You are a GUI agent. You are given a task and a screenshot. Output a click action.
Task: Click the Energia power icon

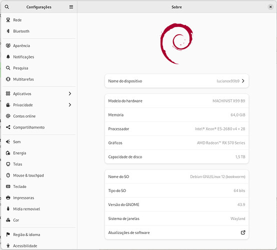[8, 153]
